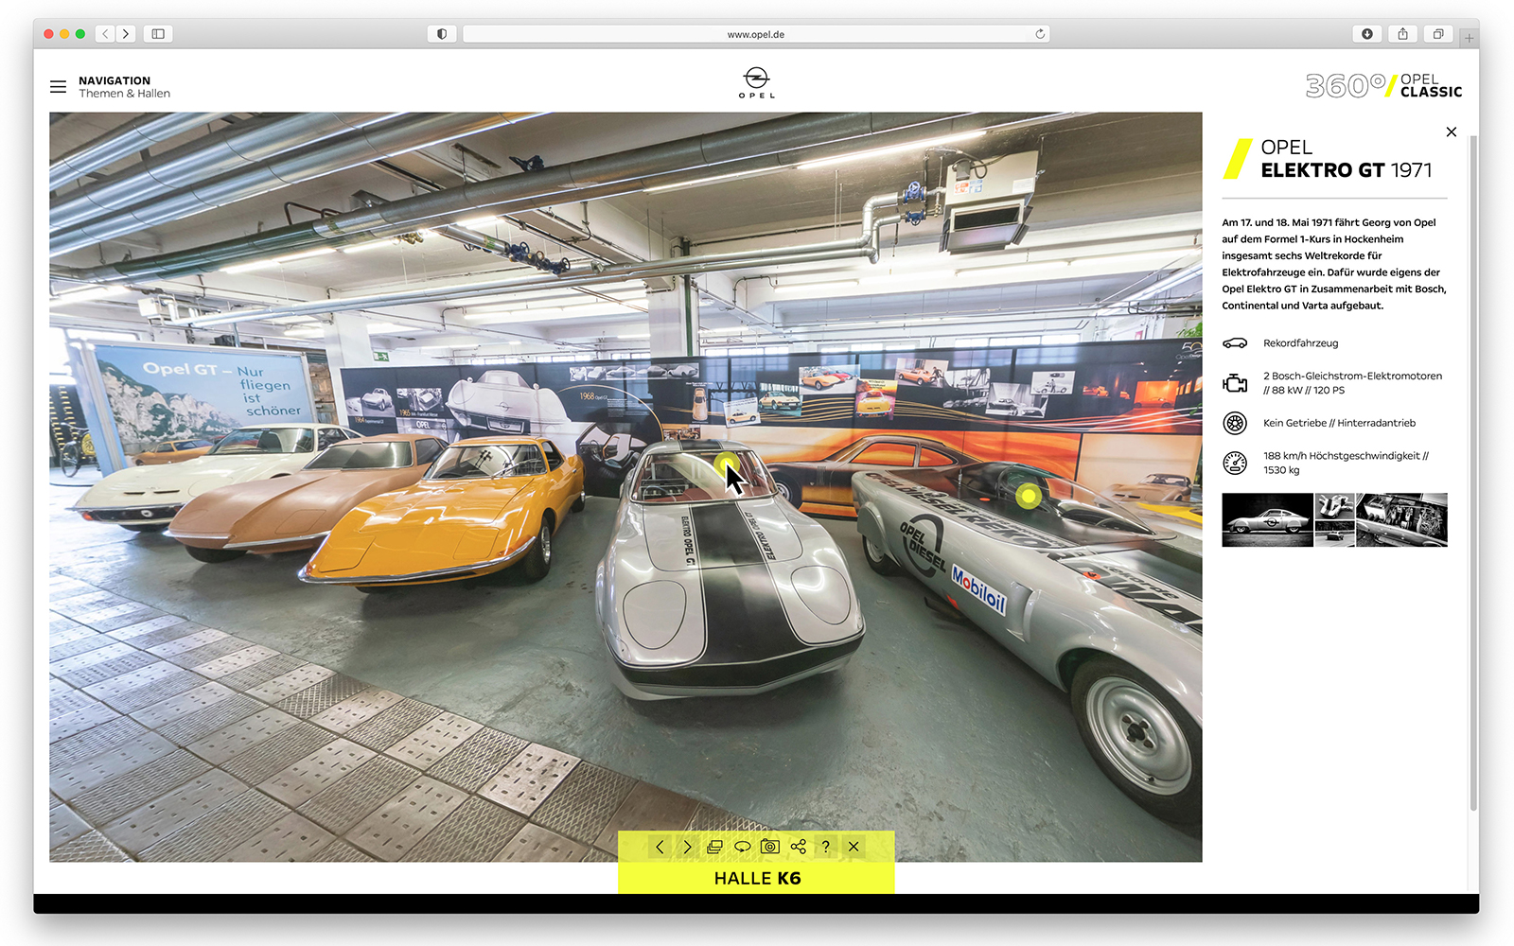1514x946 pixels.
Task: Click the HALLE K6 label
Action: pos(757,878)
